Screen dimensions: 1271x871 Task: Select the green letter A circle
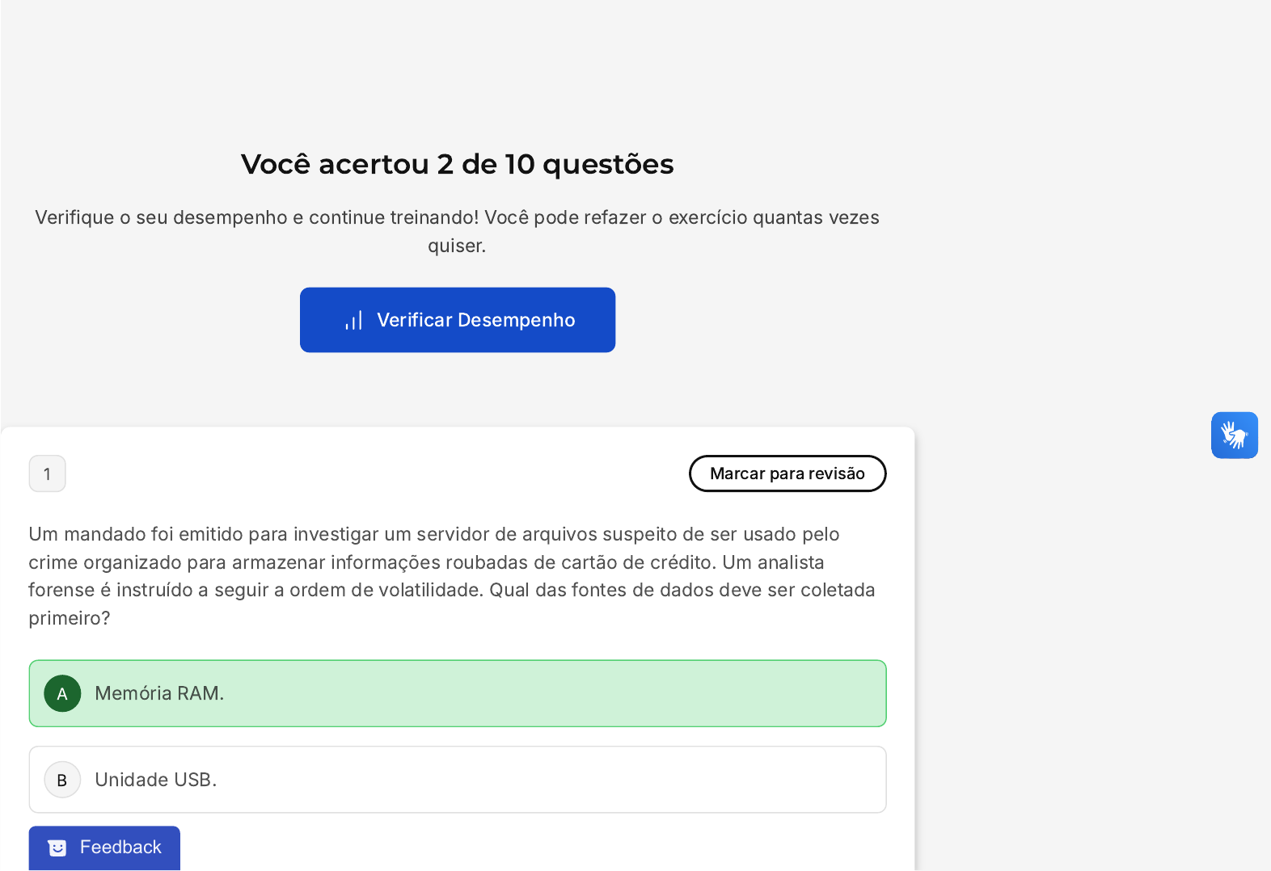62,693
